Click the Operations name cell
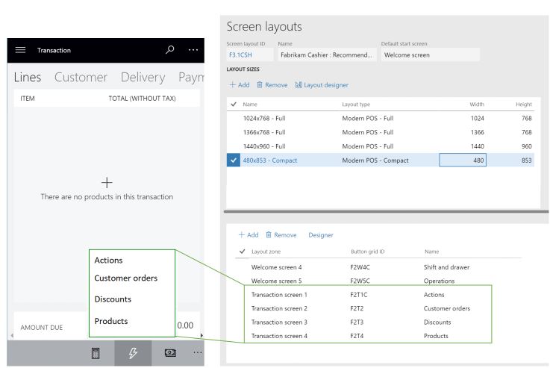553x368 pixels. [x=439, y=281]
